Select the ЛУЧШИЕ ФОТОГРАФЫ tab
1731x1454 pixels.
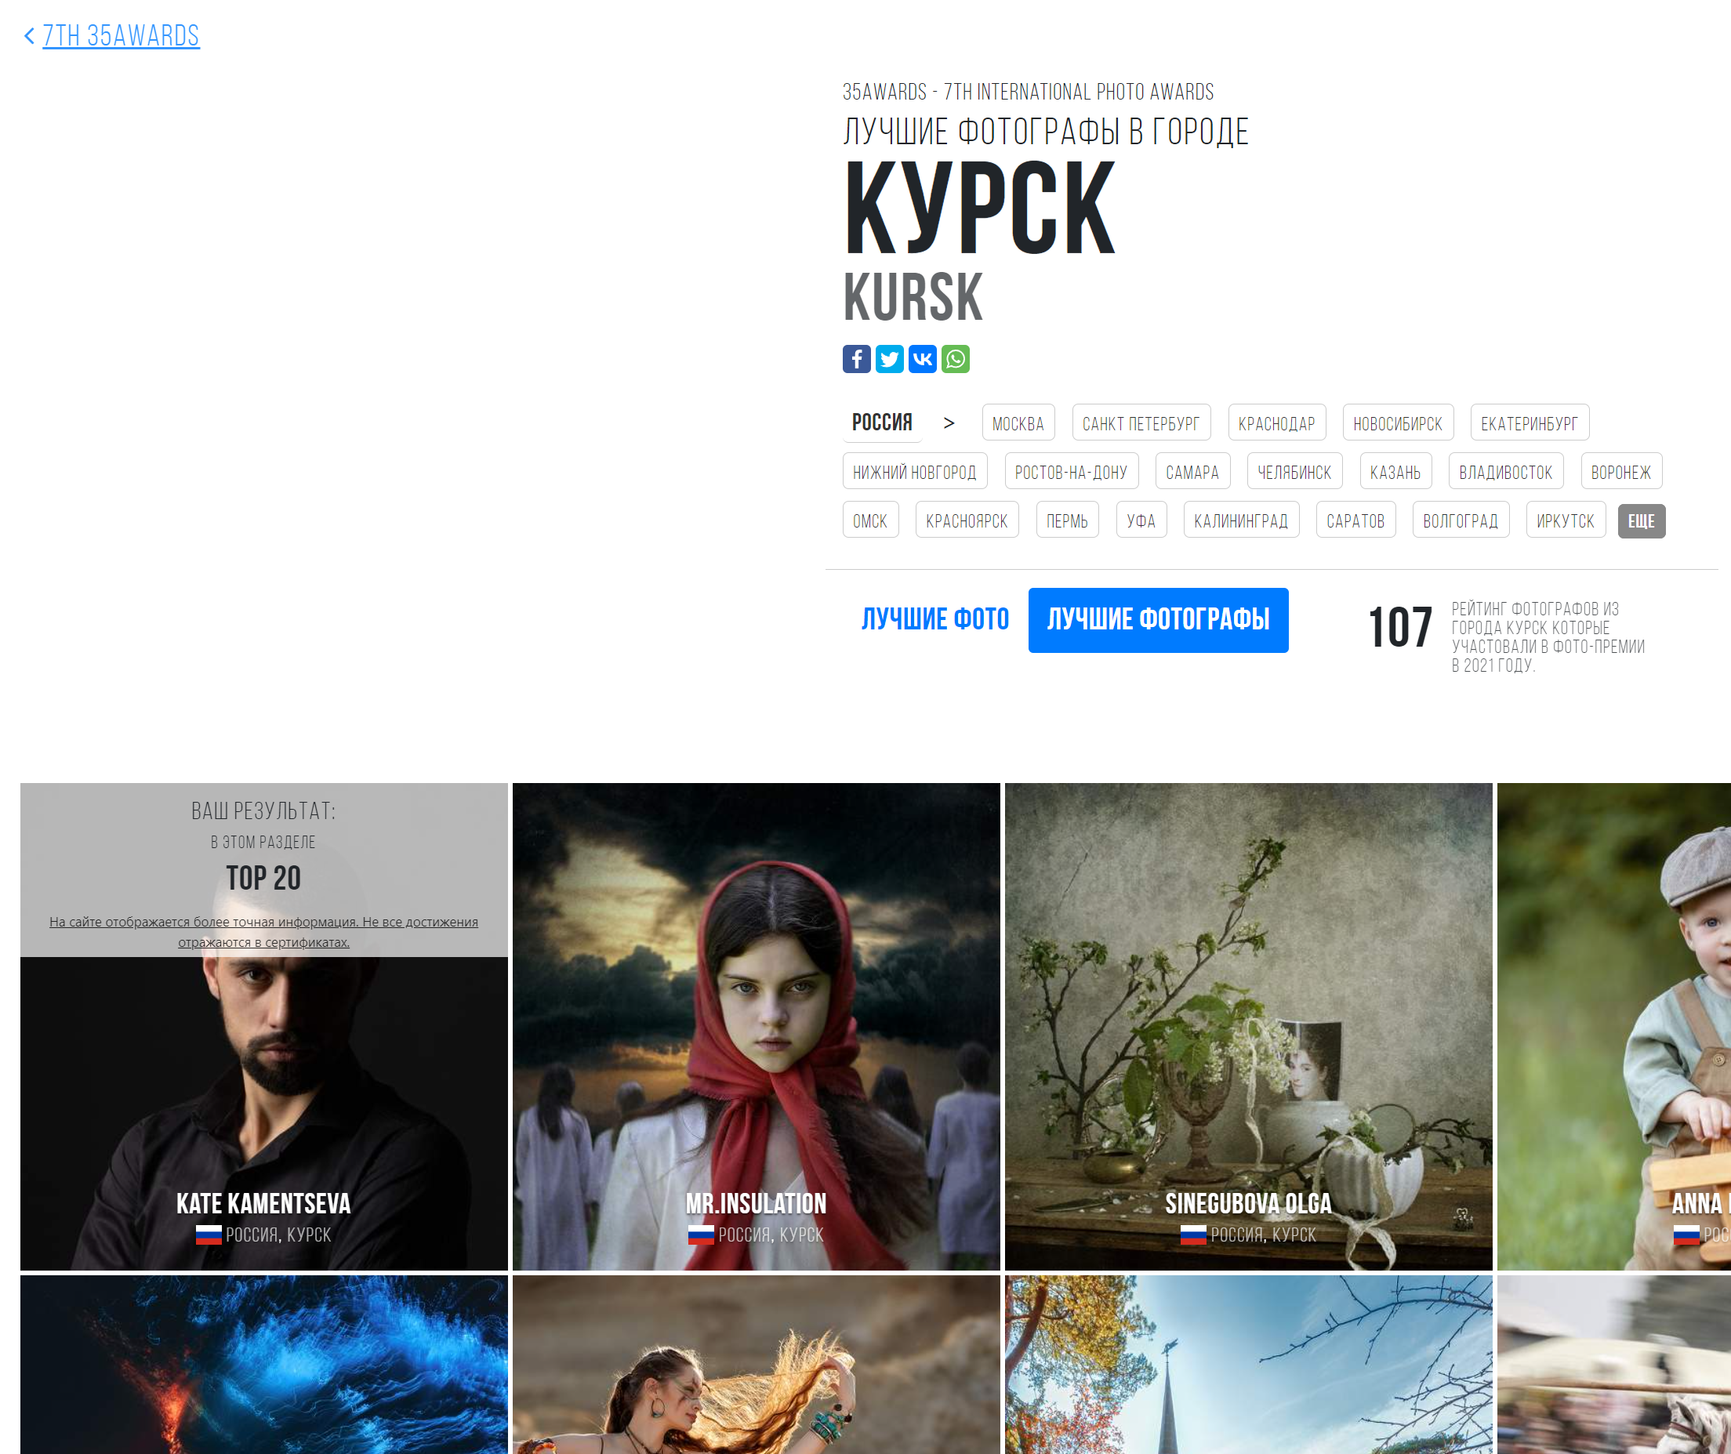point(1157,620)
